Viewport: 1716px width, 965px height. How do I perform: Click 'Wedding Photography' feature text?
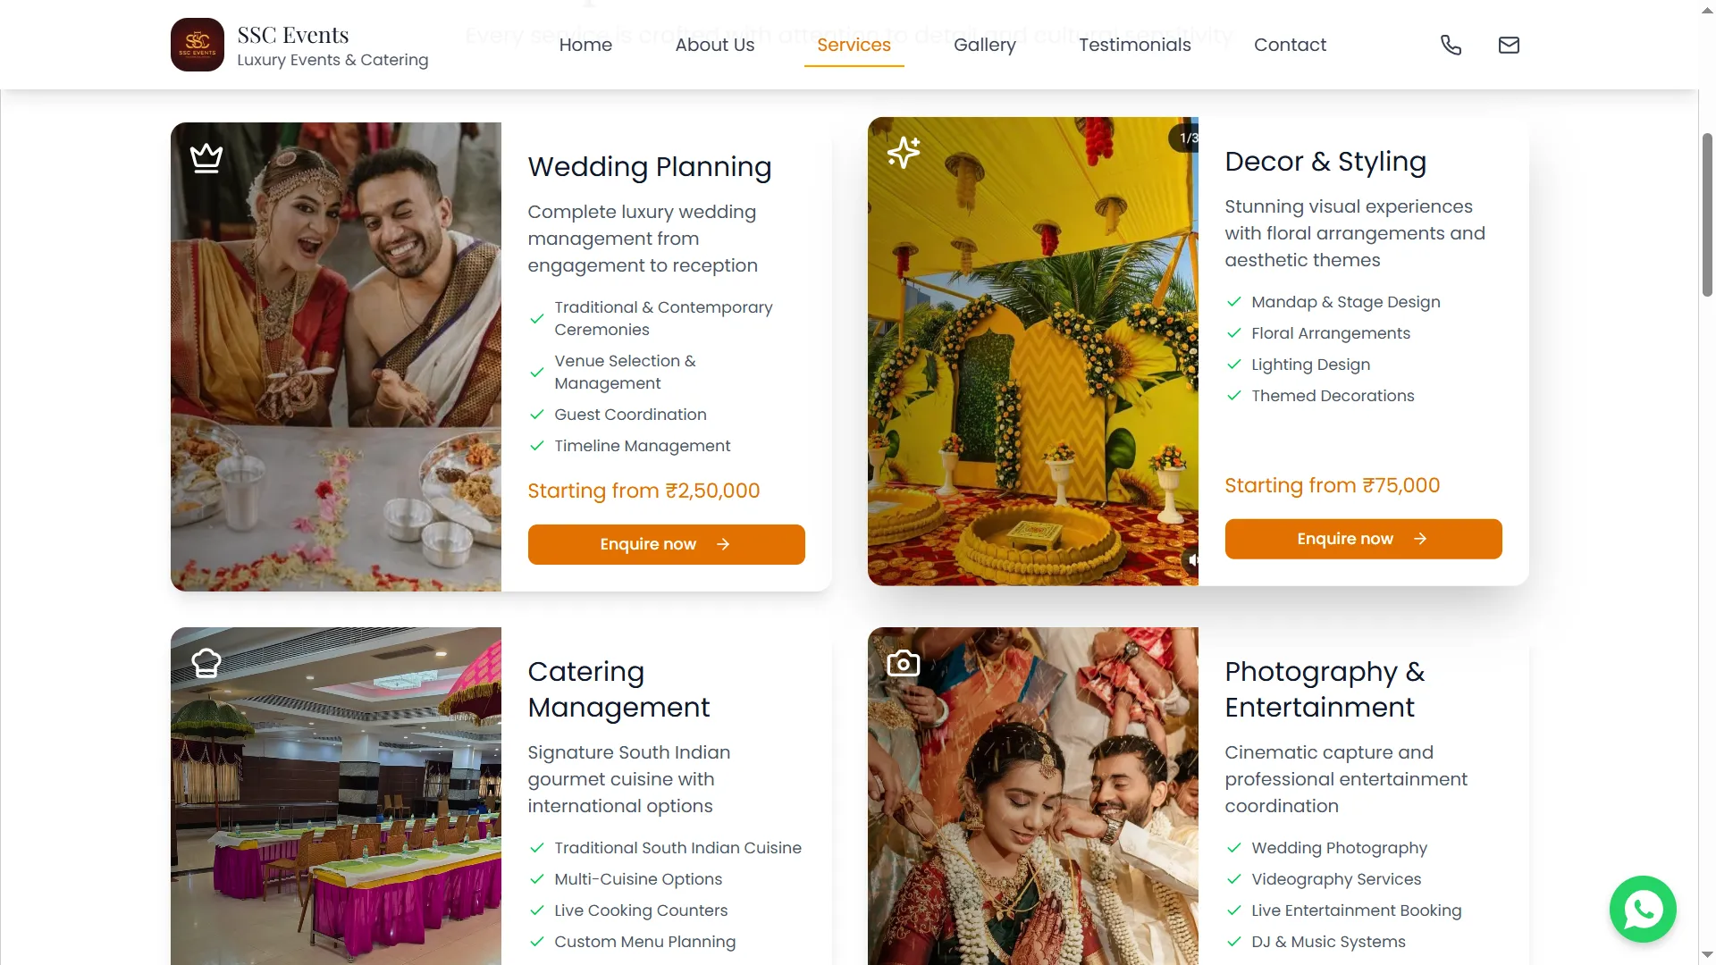[1339, 848]
